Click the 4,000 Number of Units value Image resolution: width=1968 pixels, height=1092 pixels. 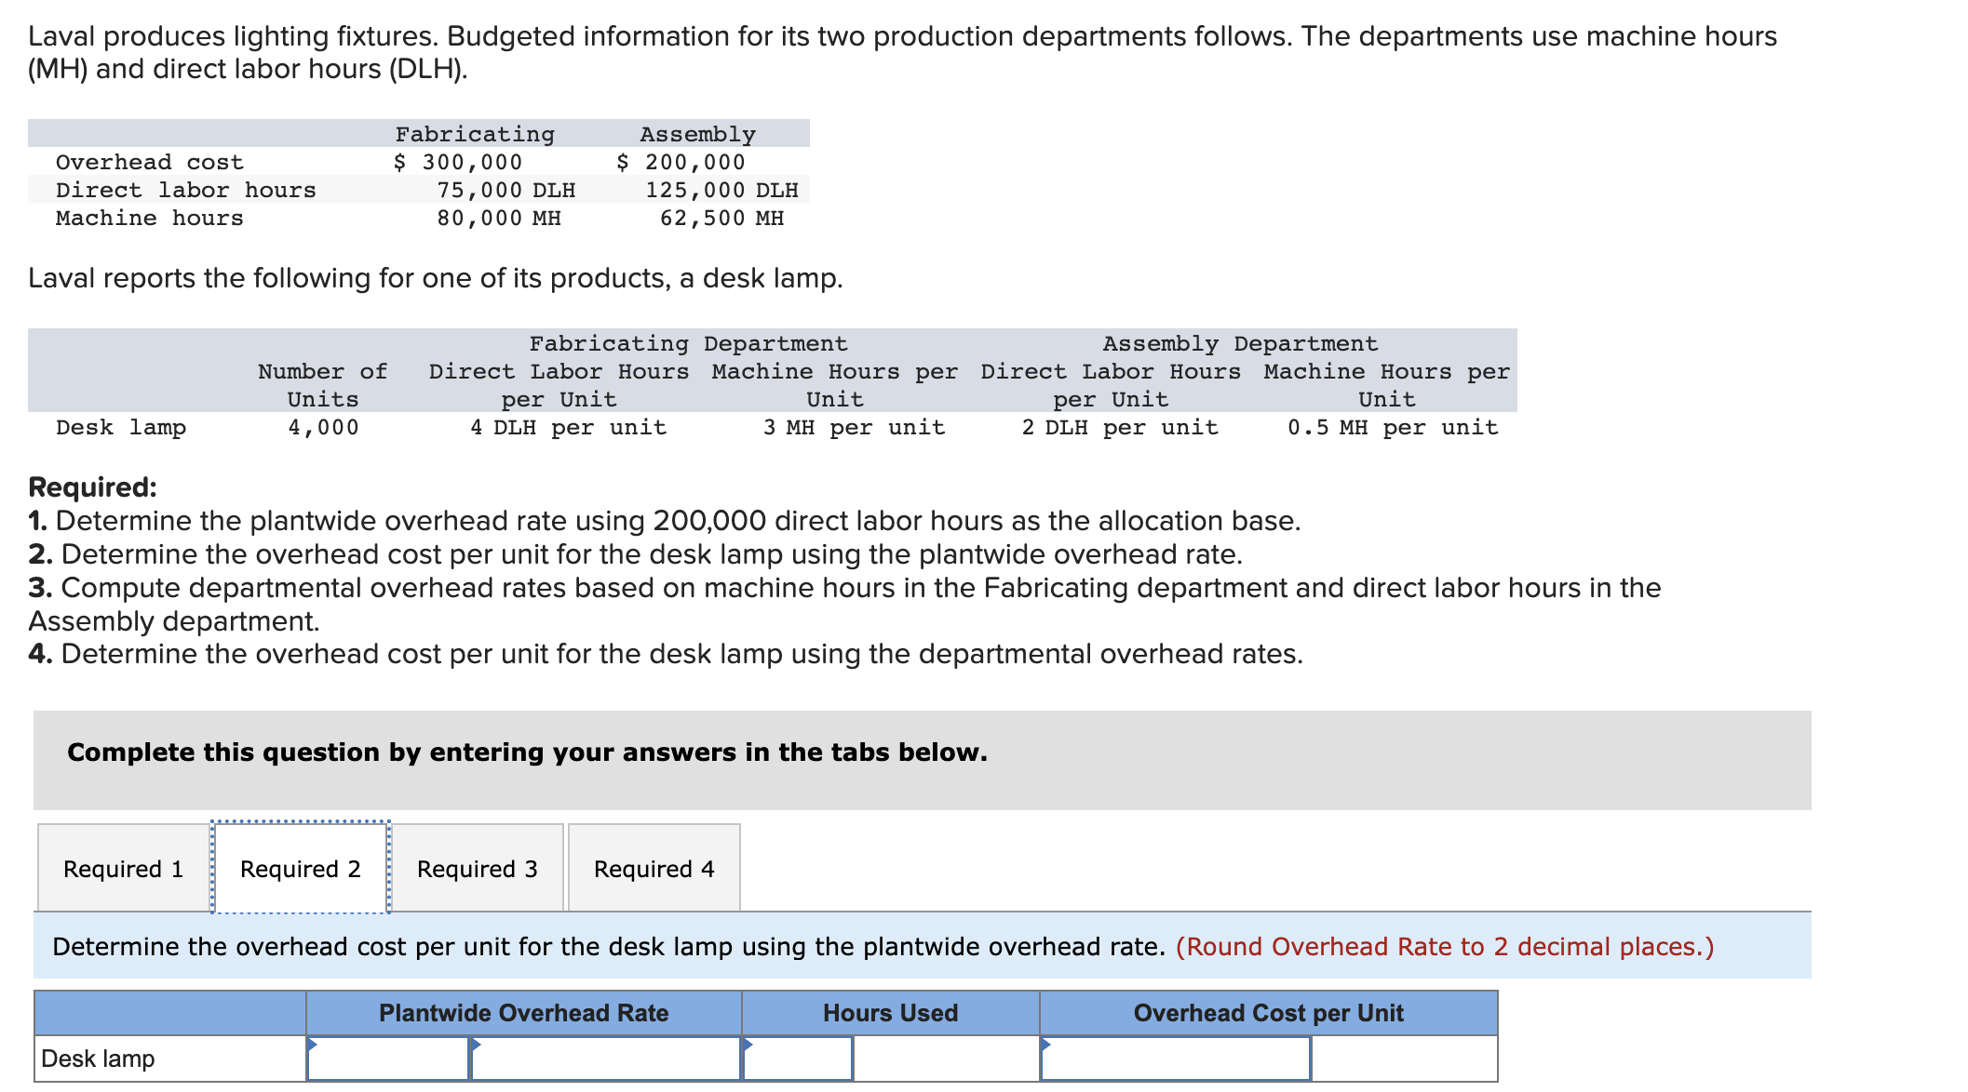point(323,428)
